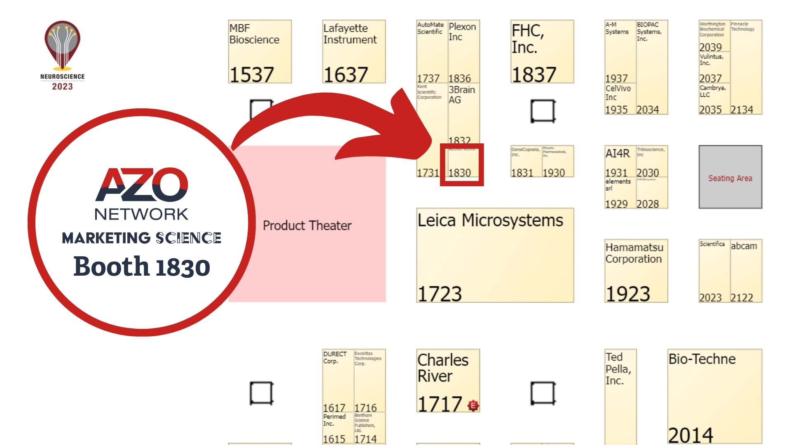
Task: Open Charles River booth 1717
Action: point(448,381)
